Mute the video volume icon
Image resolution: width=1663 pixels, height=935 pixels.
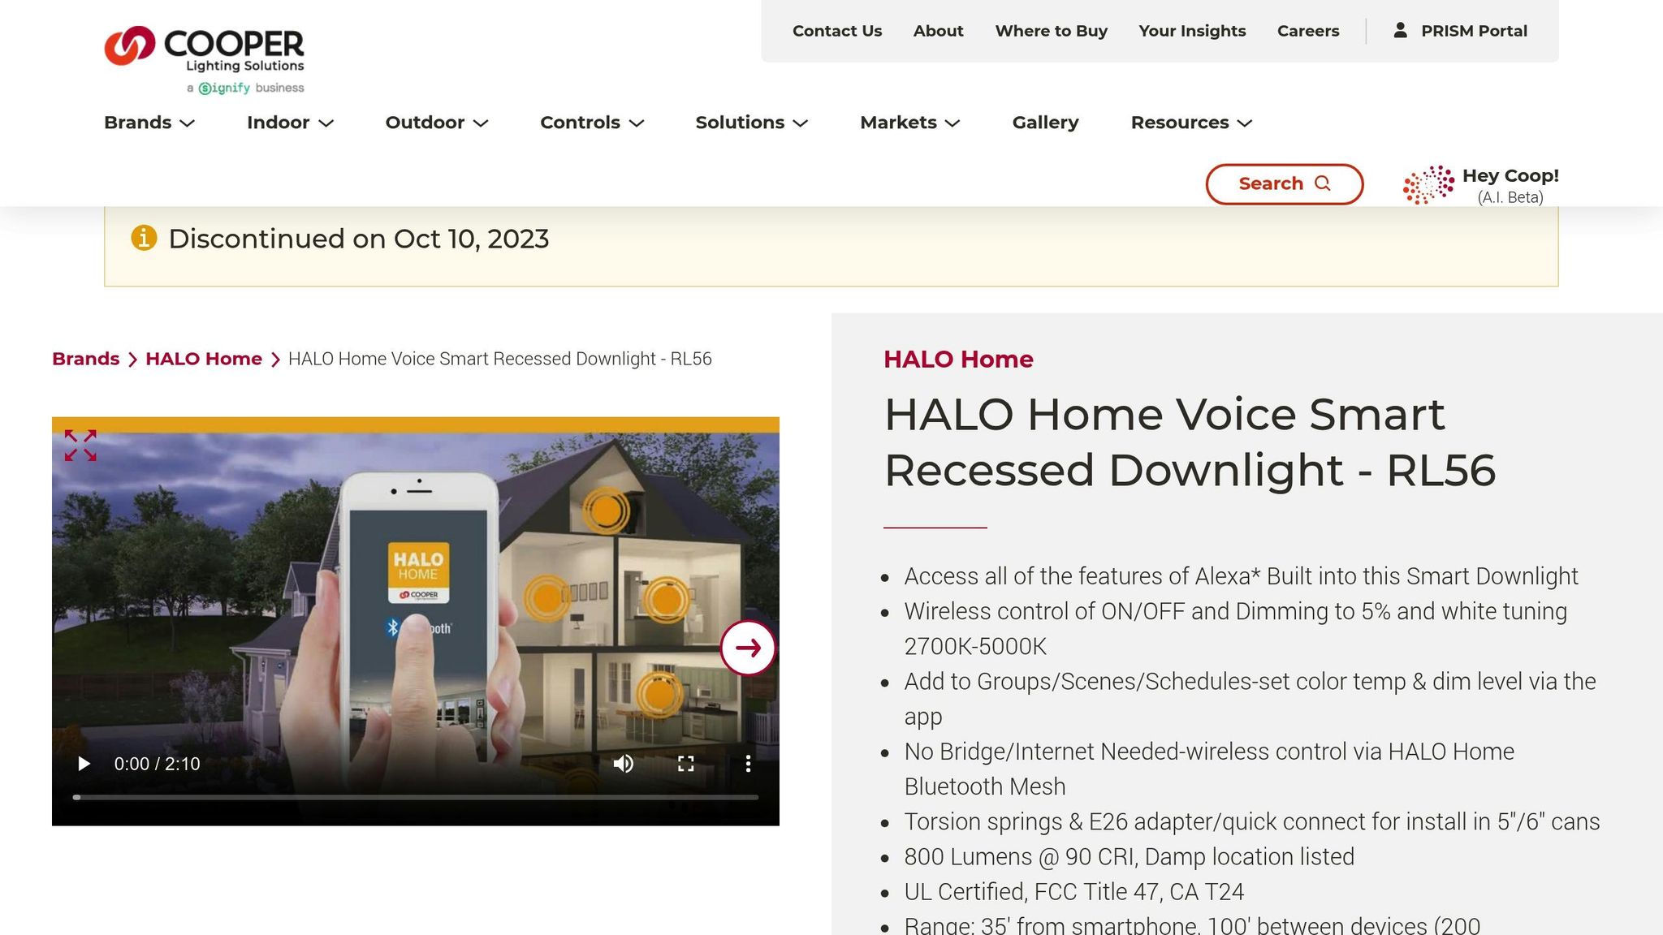(x=623, y=764)
